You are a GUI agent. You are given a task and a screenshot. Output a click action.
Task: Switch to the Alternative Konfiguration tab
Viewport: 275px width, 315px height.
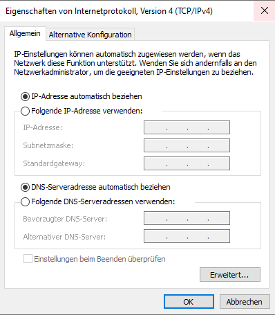pyautogui.click(x=90, y=35)
